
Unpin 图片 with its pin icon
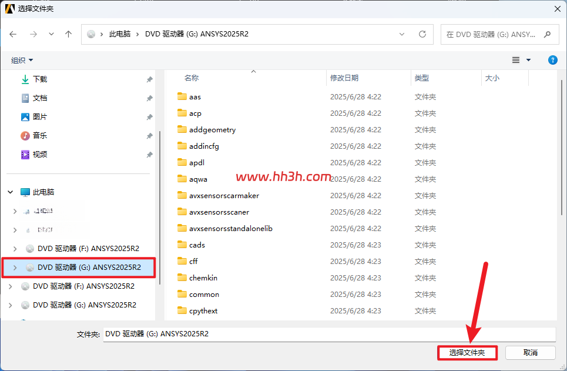pyautogui.click(x=149, y=117)
